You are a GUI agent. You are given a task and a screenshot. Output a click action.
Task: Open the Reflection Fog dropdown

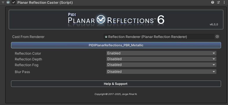161,65
